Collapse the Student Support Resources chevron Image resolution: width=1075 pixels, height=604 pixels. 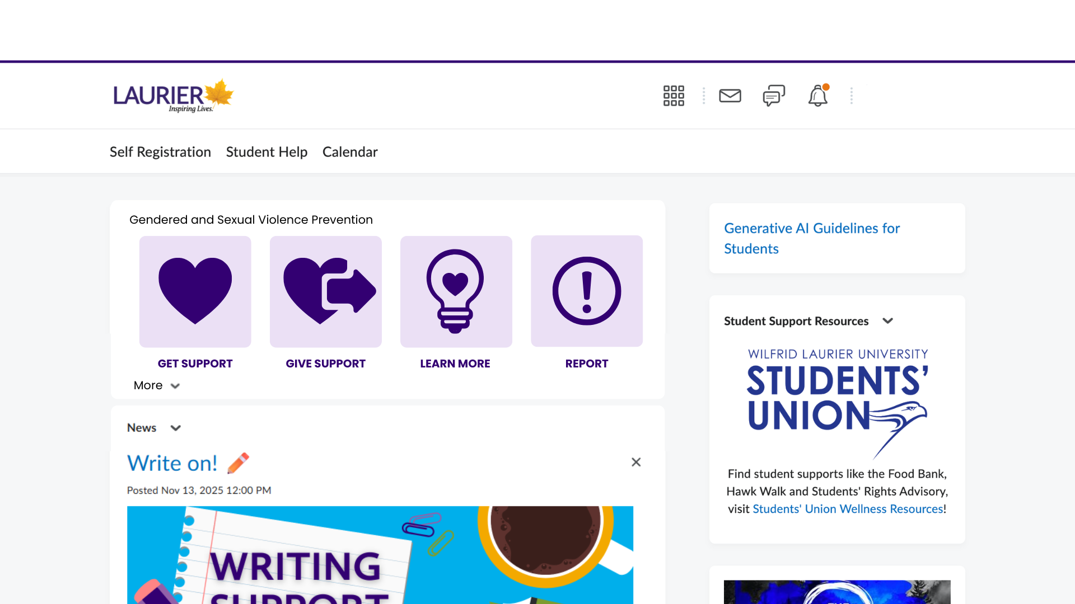[887, 321]
